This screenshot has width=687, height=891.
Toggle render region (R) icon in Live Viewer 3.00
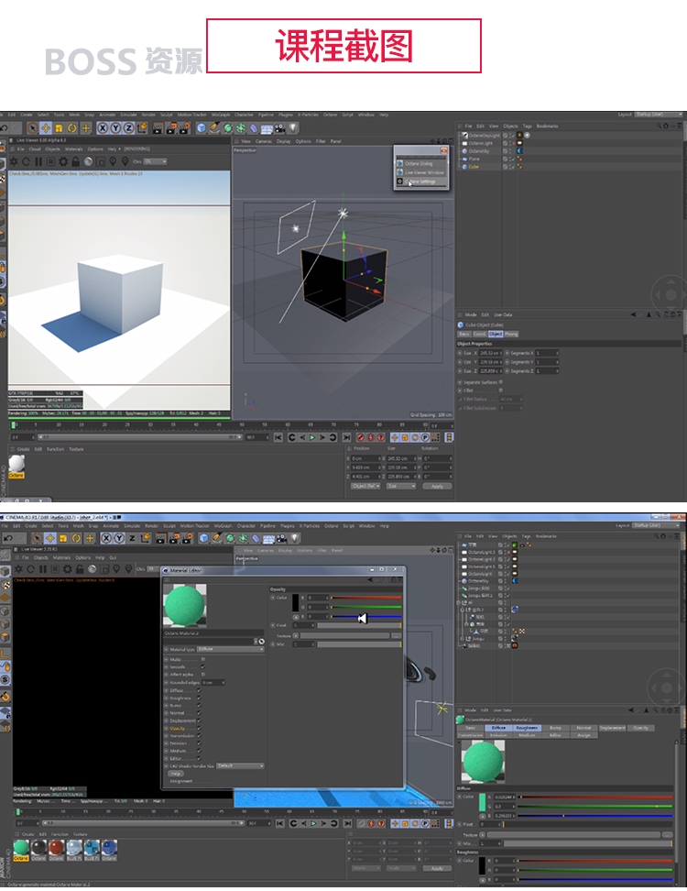[50, 161]
